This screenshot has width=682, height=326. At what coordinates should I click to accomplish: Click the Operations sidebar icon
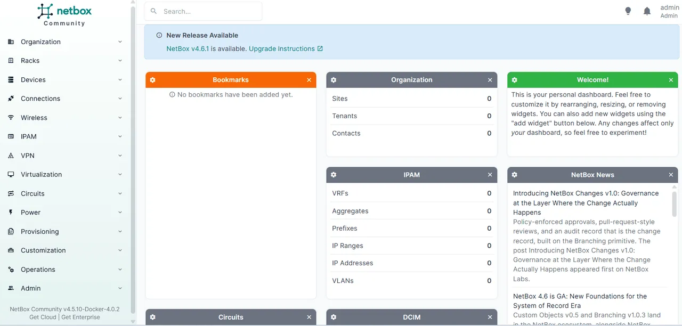click(11, 270)
